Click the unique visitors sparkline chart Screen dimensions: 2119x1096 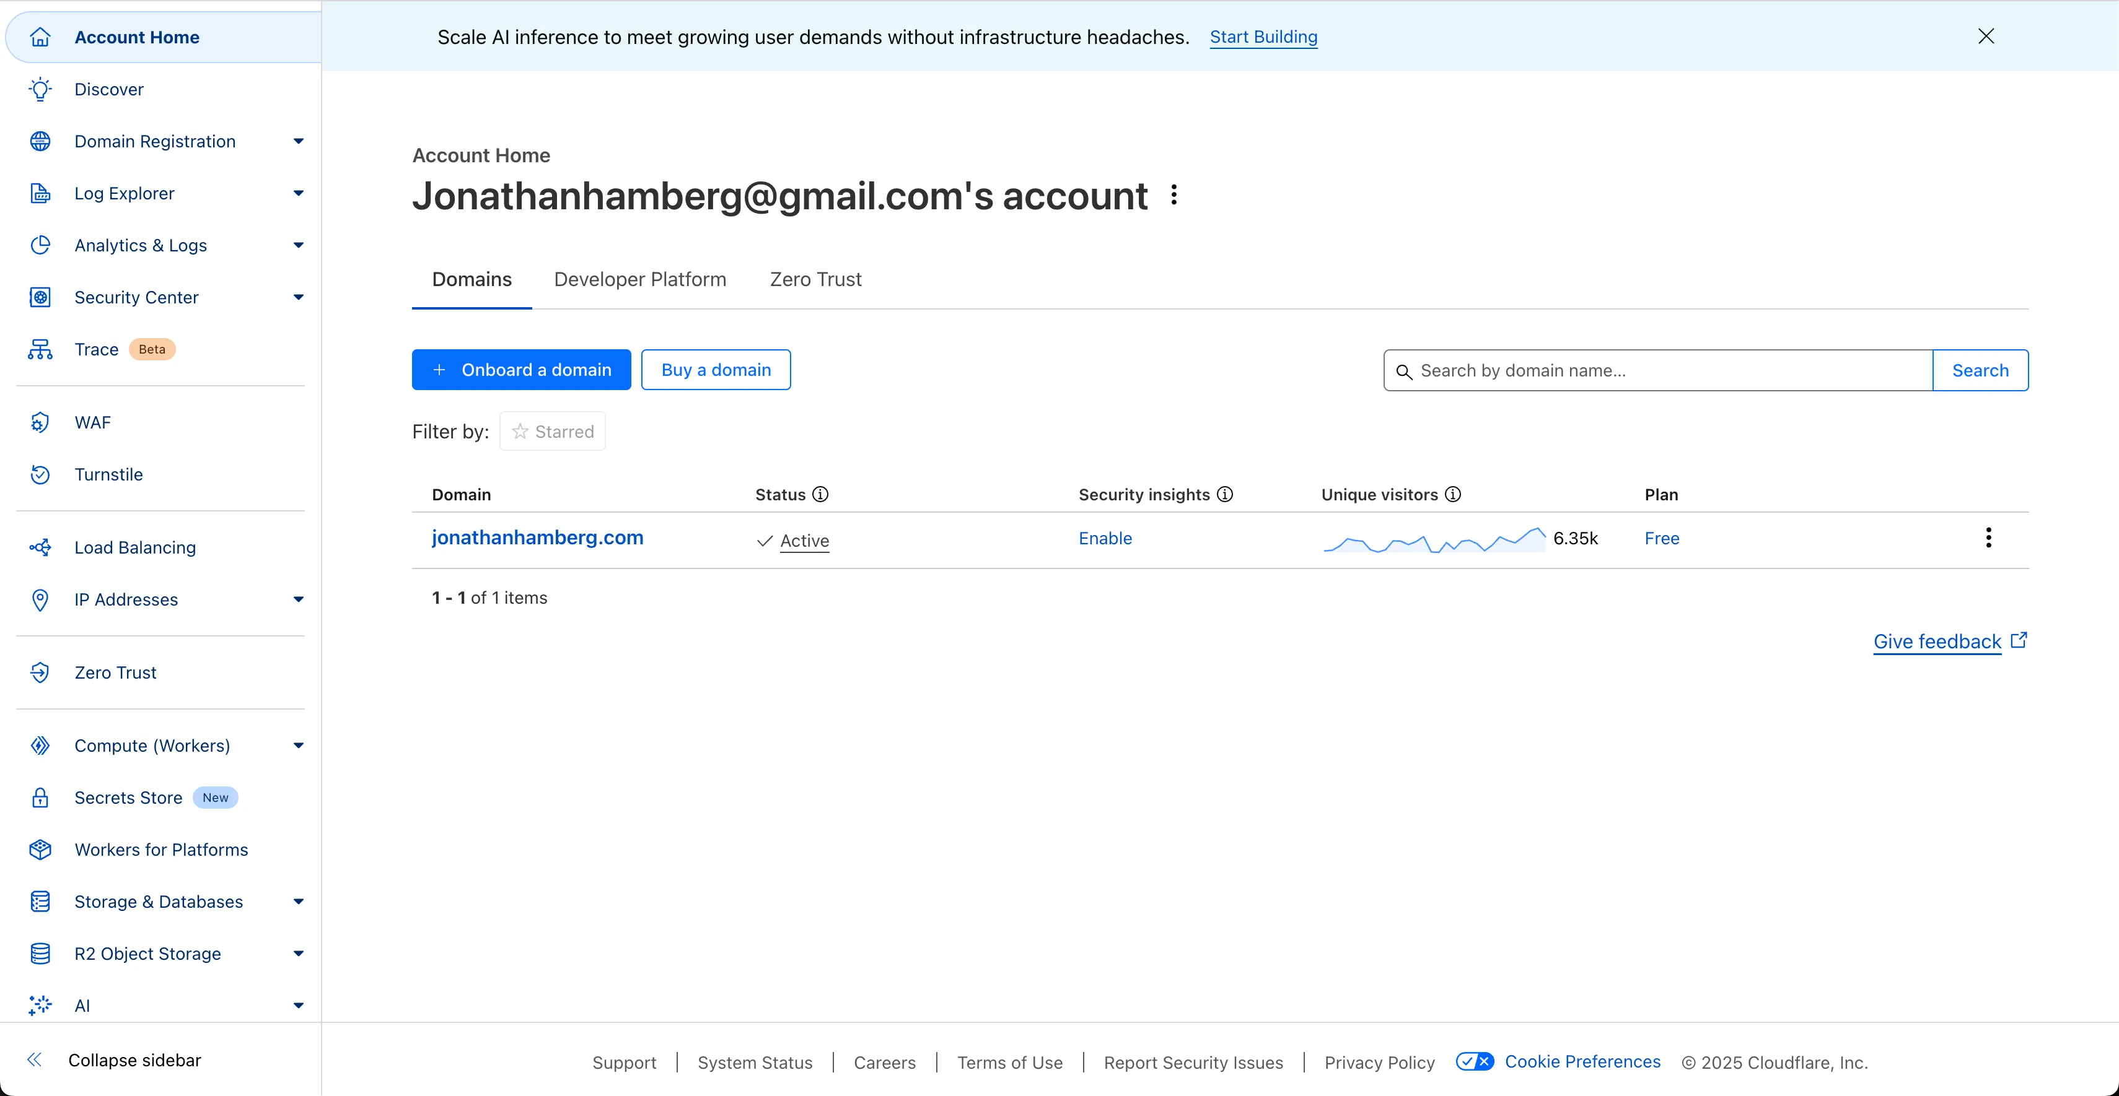(x=1434, y=539)
